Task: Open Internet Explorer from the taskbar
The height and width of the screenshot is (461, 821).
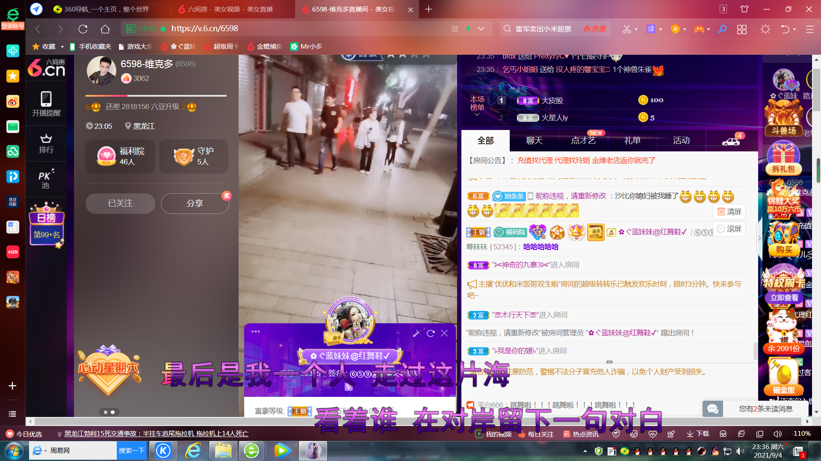Action: (x=193, y=451)
